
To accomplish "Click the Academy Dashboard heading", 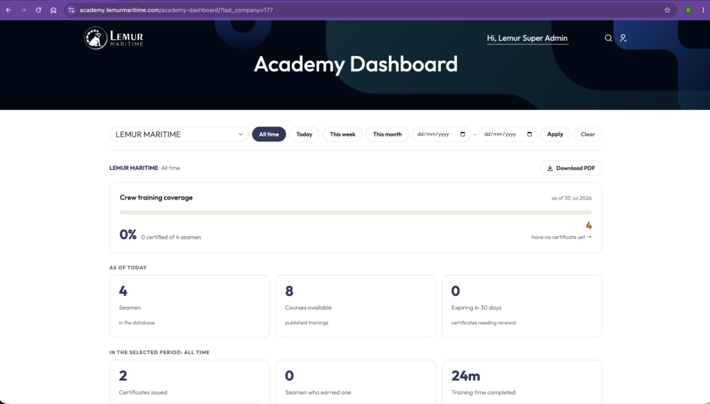I will pyautogui.click(x=356, y=64).
